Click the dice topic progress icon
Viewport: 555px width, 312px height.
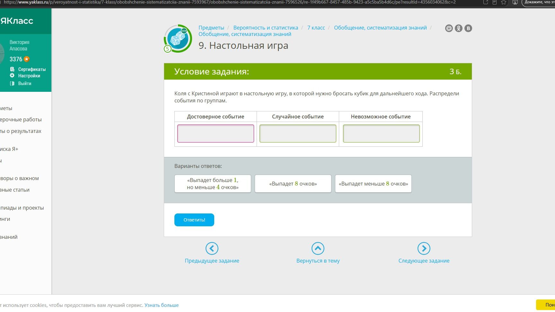coord(178,39)
